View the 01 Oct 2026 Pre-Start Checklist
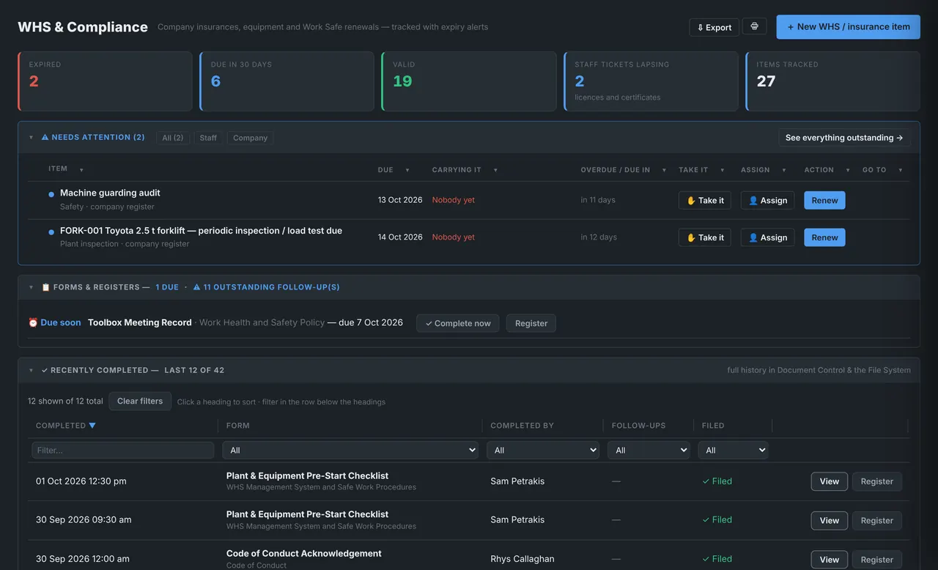This screenshot has height=570, width=938. 830,481
